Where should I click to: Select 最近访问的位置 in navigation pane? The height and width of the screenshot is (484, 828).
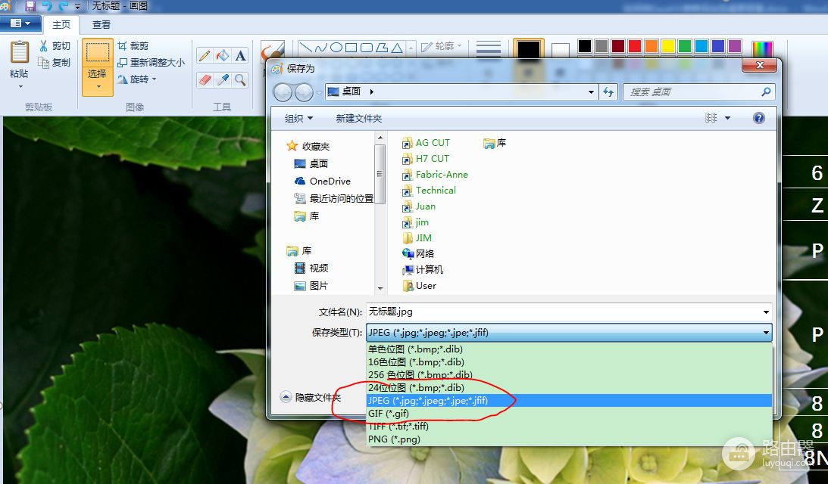click(x=333, y=198)
